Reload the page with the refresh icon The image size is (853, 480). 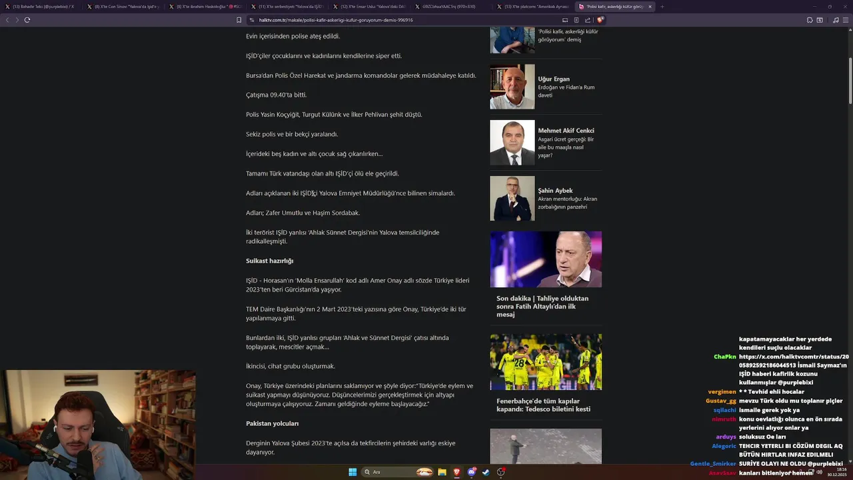pos(27,20)
